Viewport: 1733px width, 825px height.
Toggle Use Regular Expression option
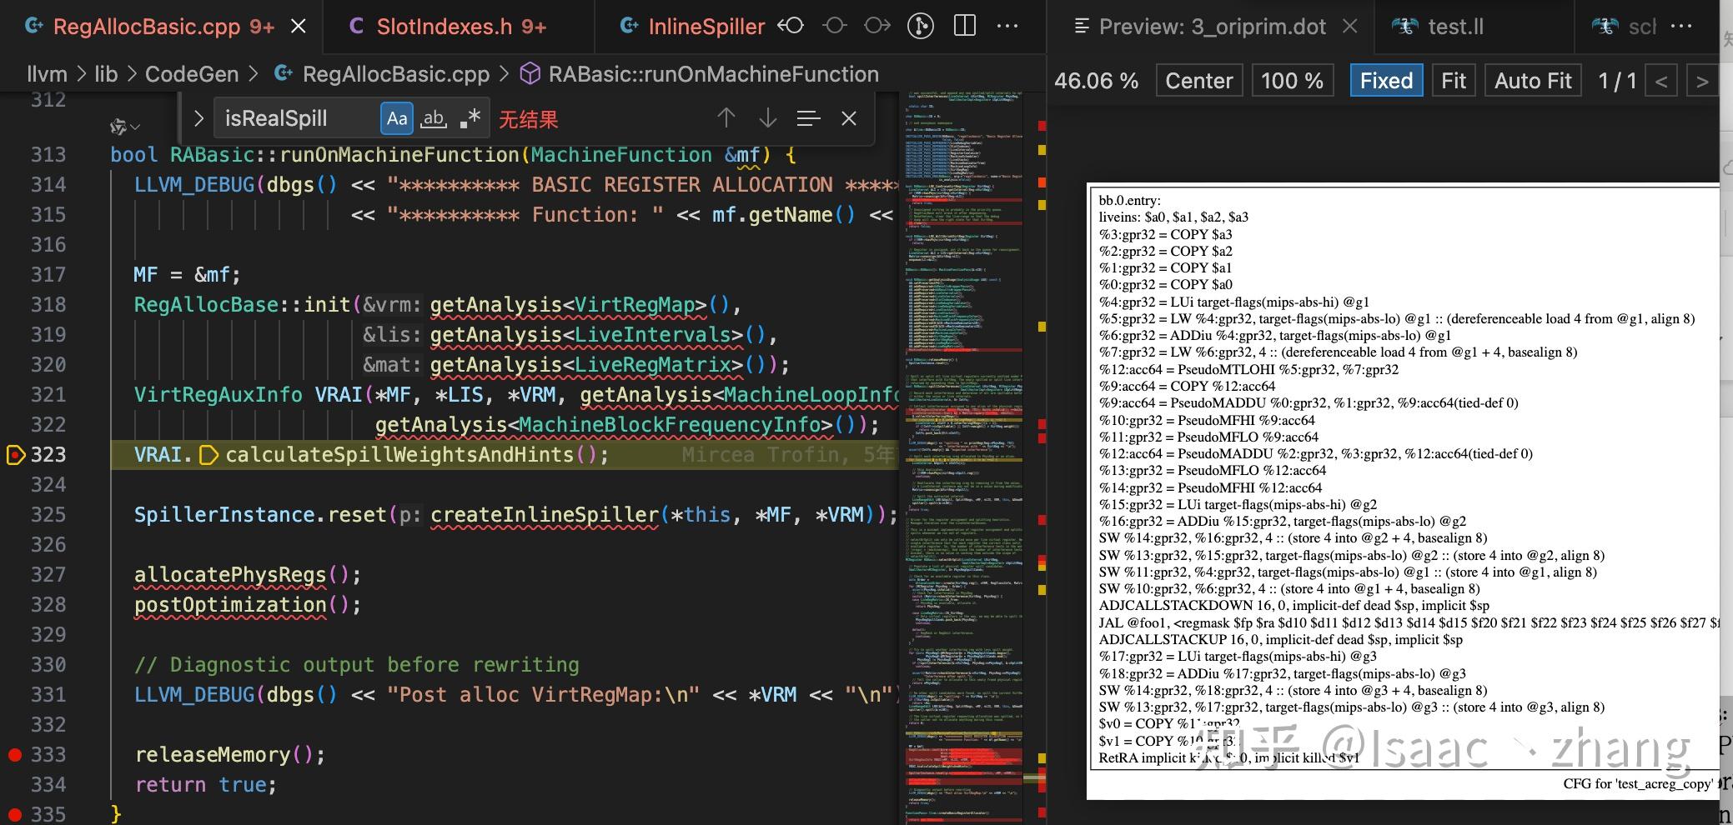[470, 118]
